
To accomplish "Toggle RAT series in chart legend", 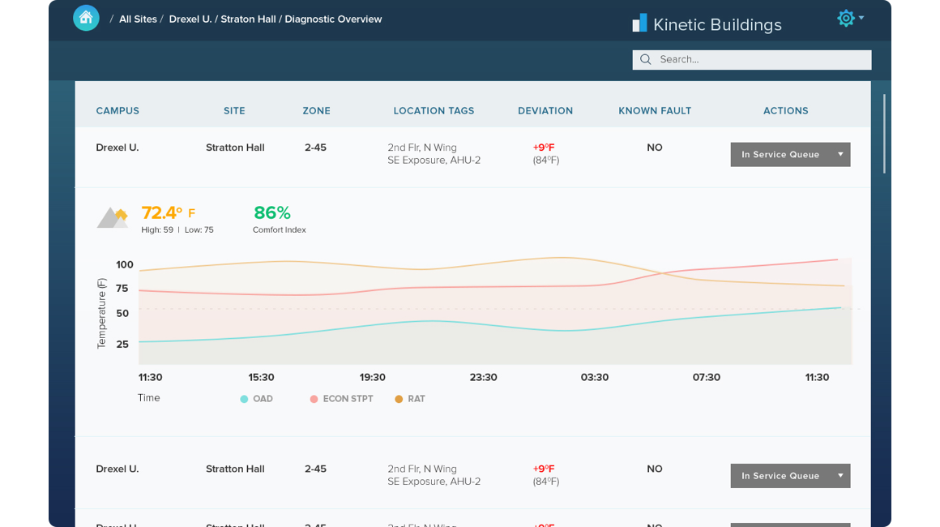I will [x=410, y=399].
